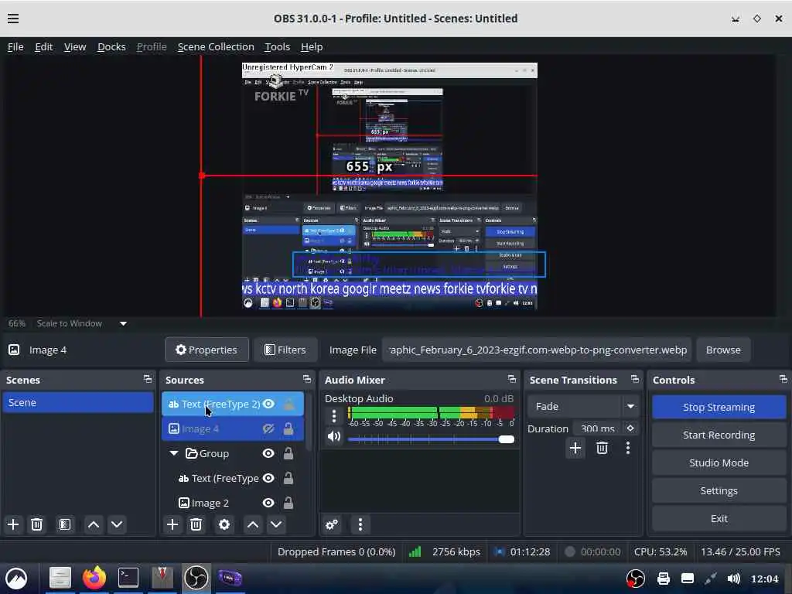Open the start menu launcher icon
792x594 pixels.
click(x=16, y=579)
